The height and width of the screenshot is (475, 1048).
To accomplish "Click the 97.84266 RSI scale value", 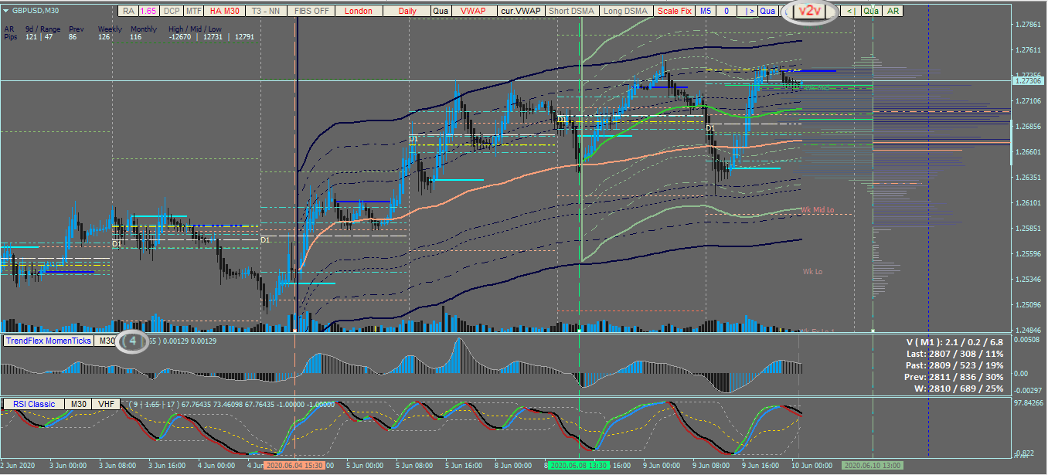I will click(x=1028, y=403).
